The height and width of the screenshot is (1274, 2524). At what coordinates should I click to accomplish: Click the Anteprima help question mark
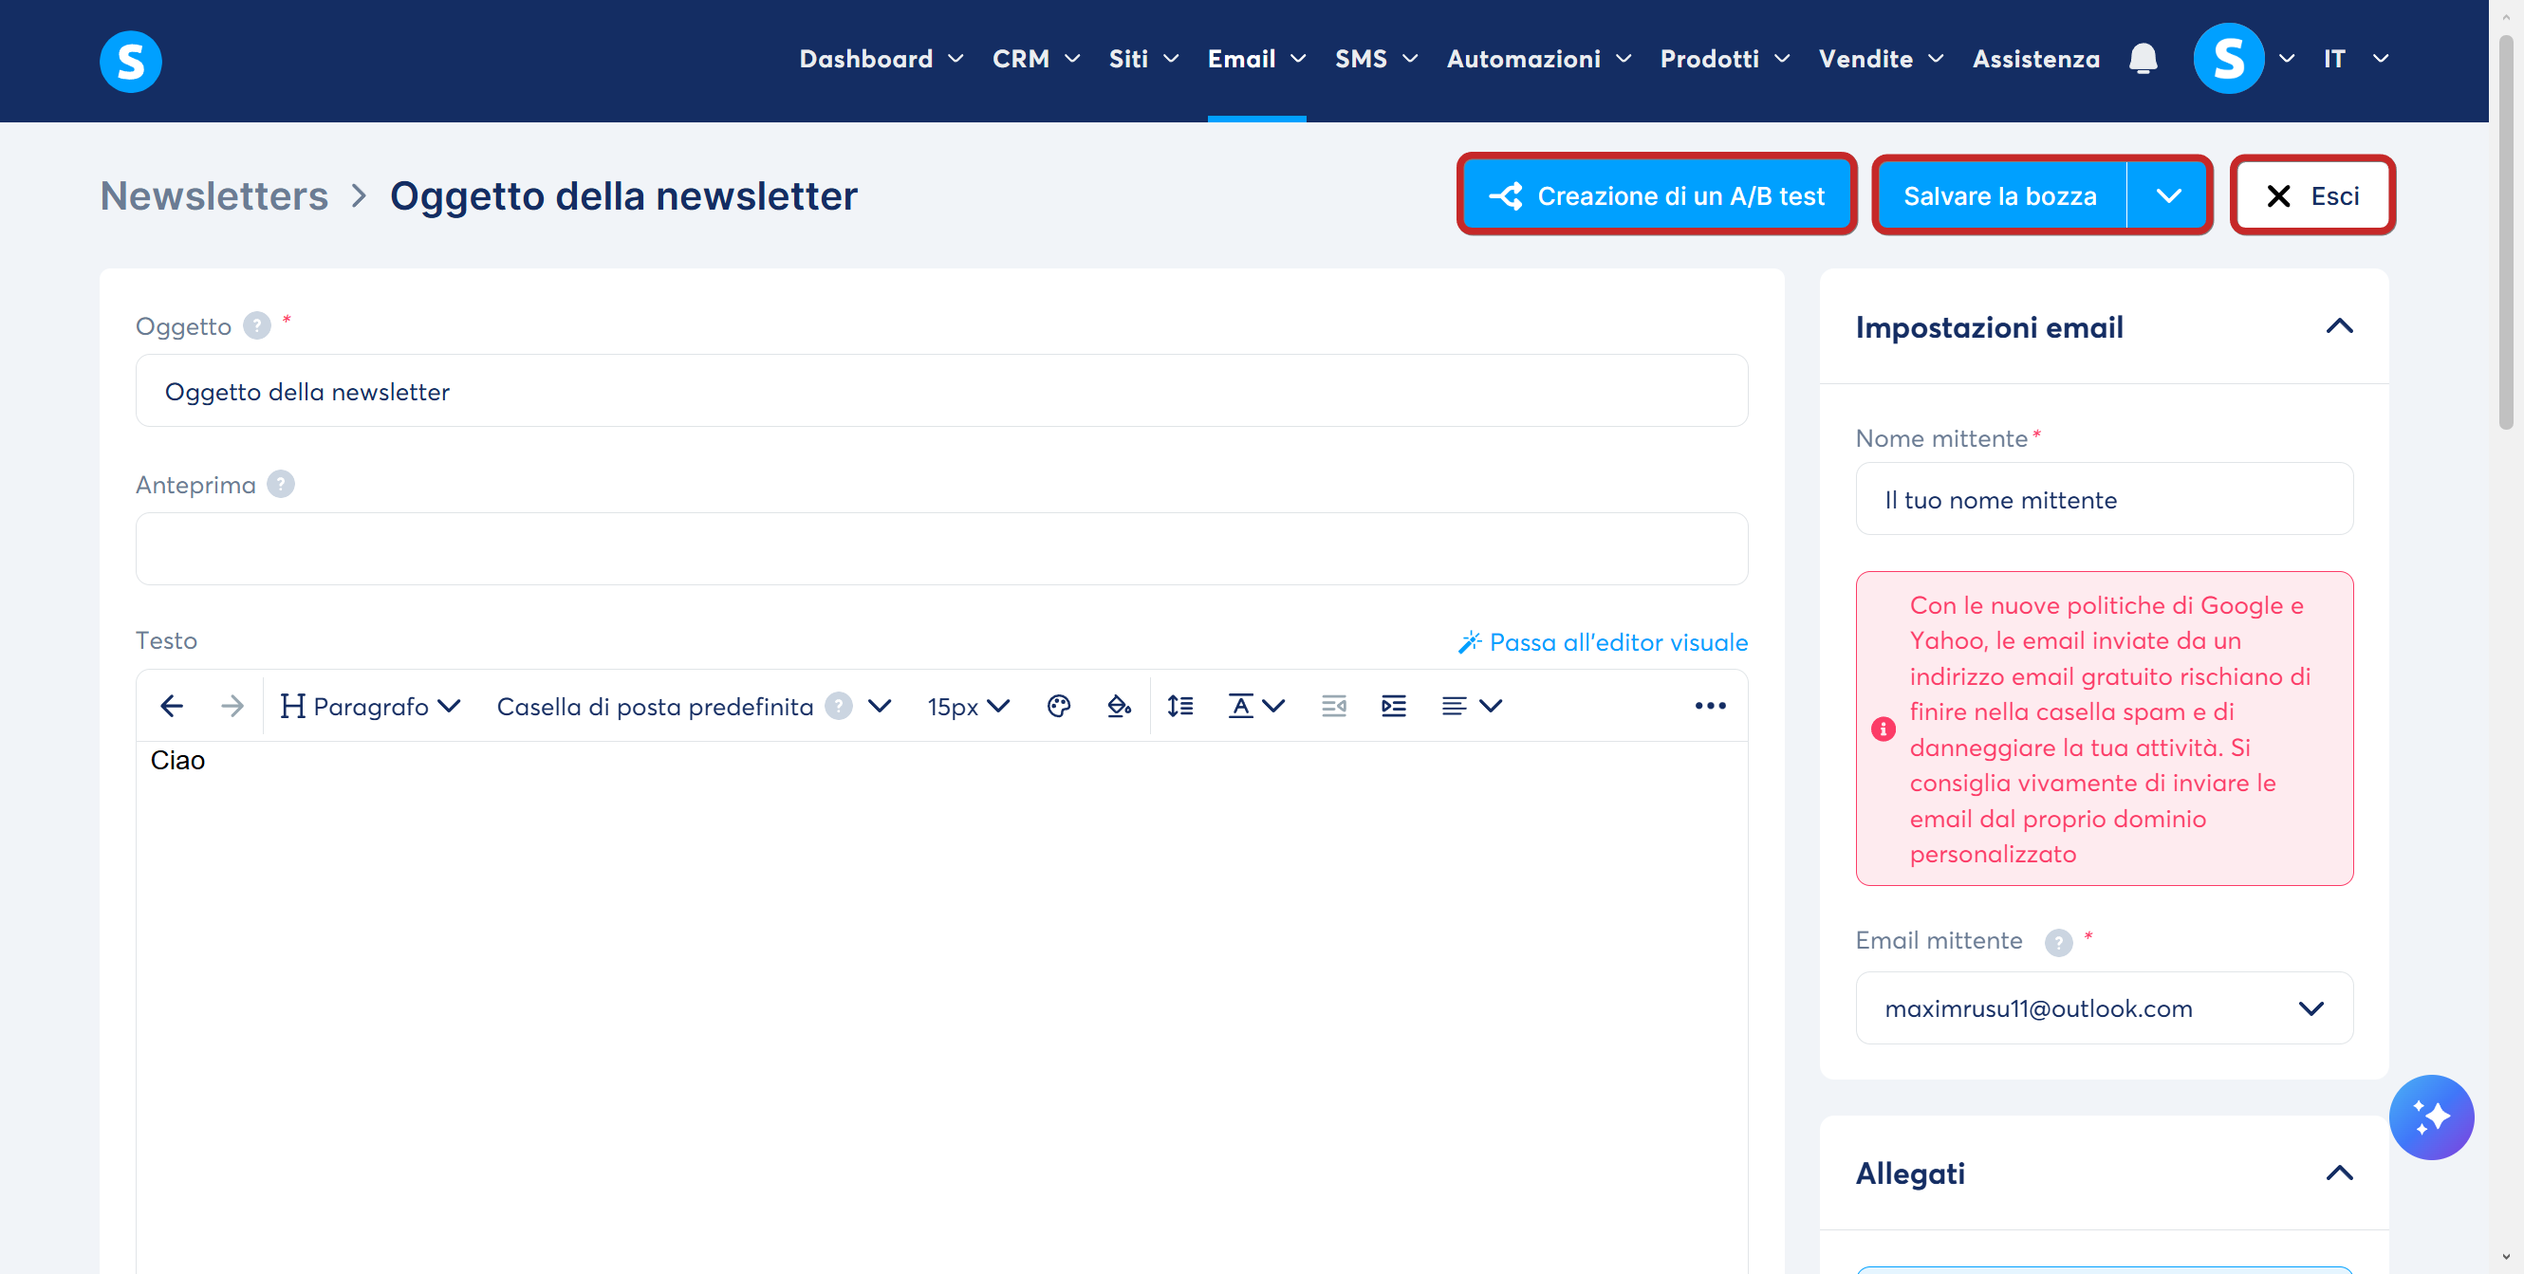coord(281,484)
